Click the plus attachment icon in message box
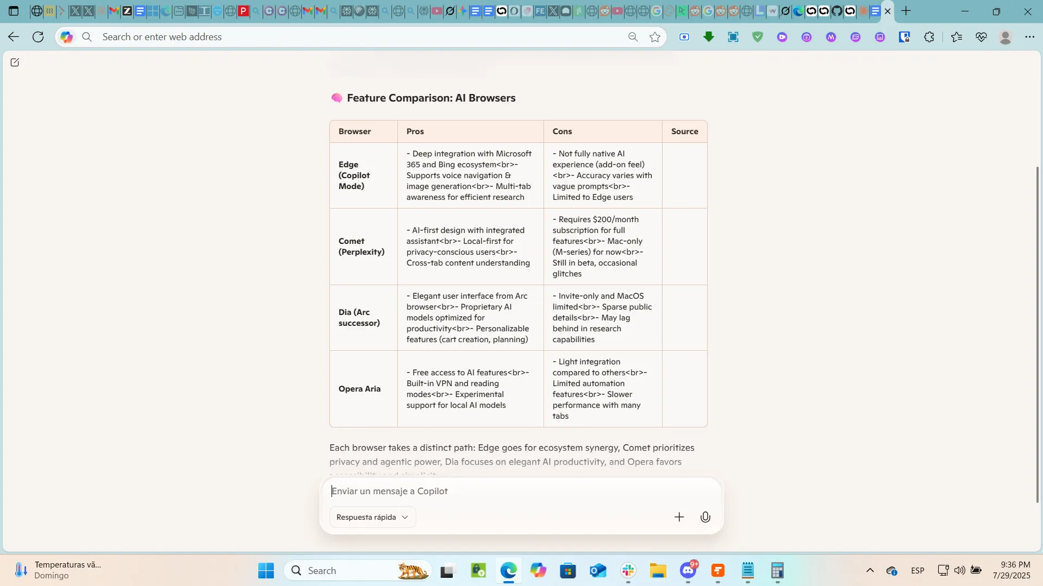The image size is (1043, 586). point(679,517)
